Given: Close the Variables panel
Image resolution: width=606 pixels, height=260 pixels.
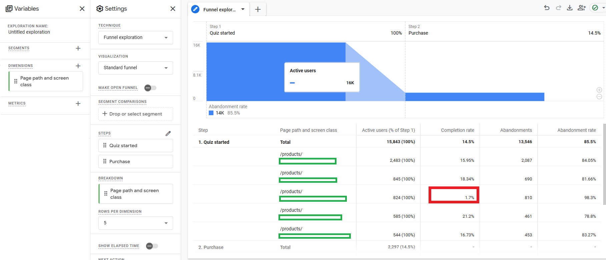Looking at the screenshot, I should pos(82,9).
